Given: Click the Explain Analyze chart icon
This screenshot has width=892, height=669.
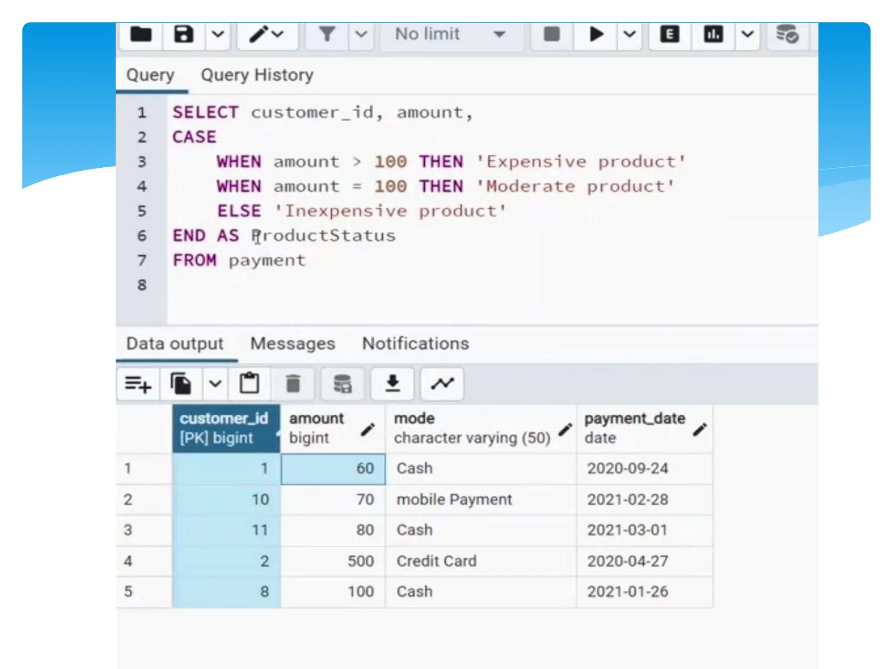Looking at the screenshot, I should pos(713,34).
